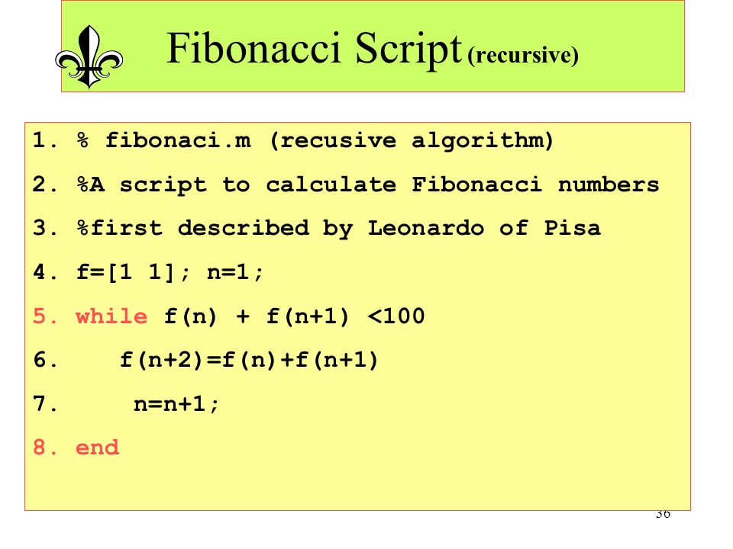
Task: Select the 'Fibonacci Script' slide title
Action: tap(314, 49)
